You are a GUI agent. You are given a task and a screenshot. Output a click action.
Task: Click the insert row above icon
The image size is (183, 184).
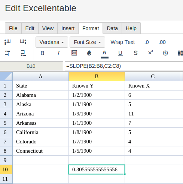pyautogui.click(x=7, y=53)
